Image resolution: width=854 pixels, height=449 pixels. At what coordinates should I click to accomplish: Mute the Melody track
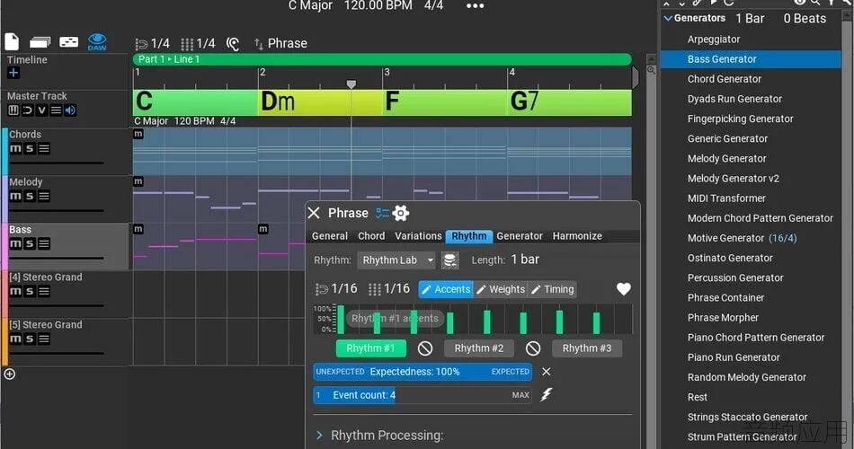pos(15,196)
